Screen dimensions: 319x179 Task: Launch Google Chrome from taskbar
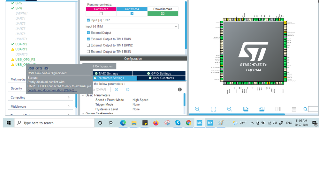[189, 123]
